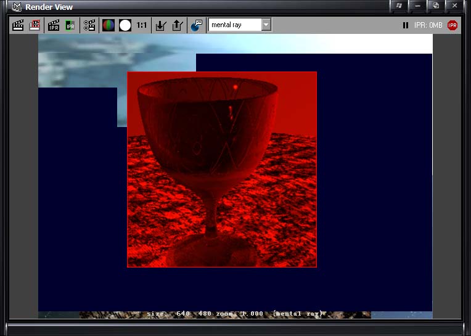Open render diagnostics with the speech bubble icon
This screenshot has height=336, width=471.
coord(197,25)
